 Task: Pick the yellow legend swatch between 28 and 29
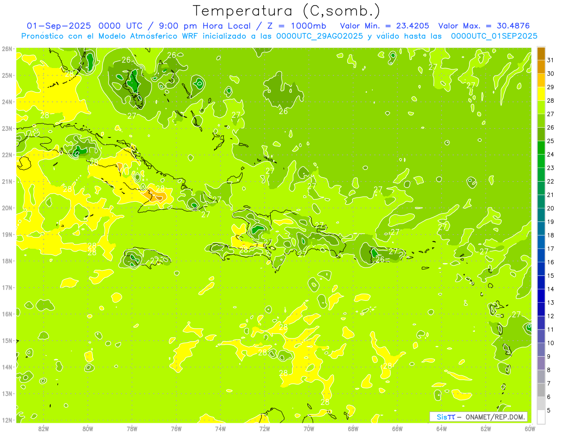point(541,94)
